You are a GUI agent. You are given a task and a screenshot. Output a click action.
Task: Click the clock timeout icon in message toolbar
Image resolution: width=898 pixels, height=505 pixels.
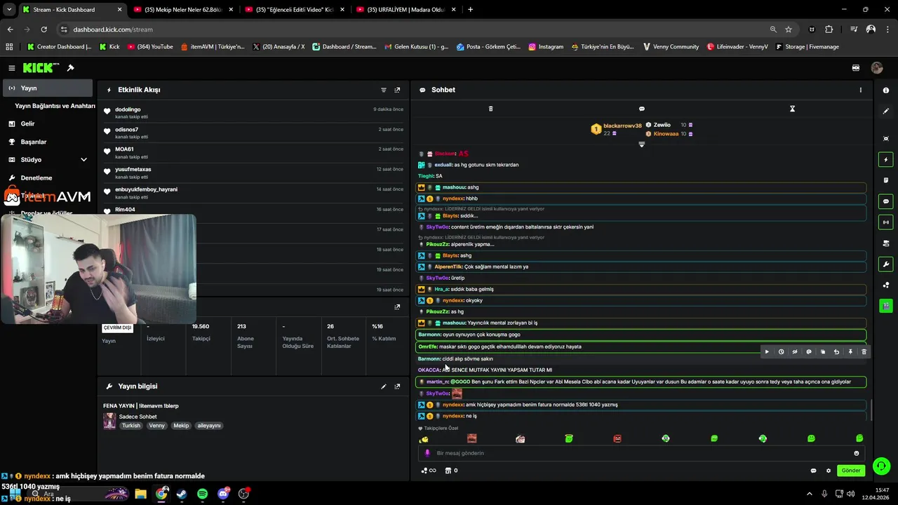781,352
